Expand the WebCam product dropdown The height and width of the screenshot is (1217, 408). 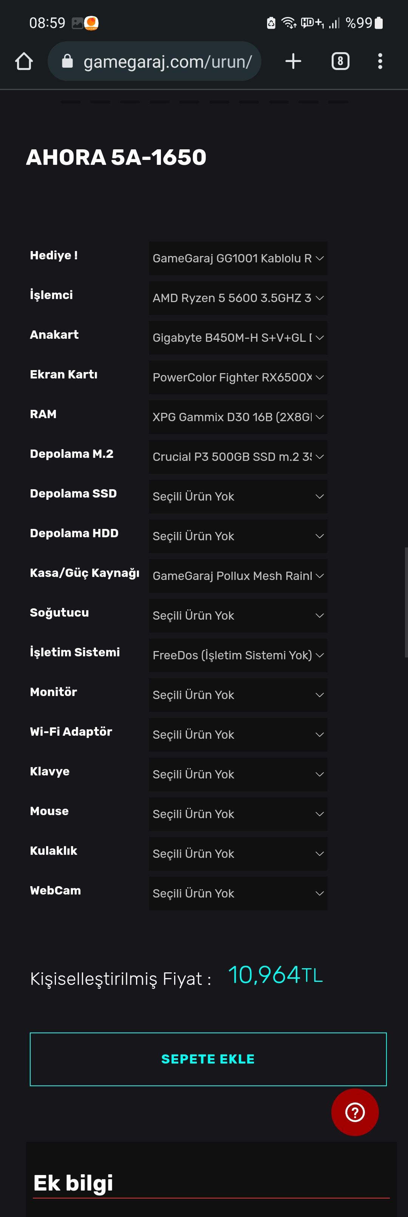238,893
